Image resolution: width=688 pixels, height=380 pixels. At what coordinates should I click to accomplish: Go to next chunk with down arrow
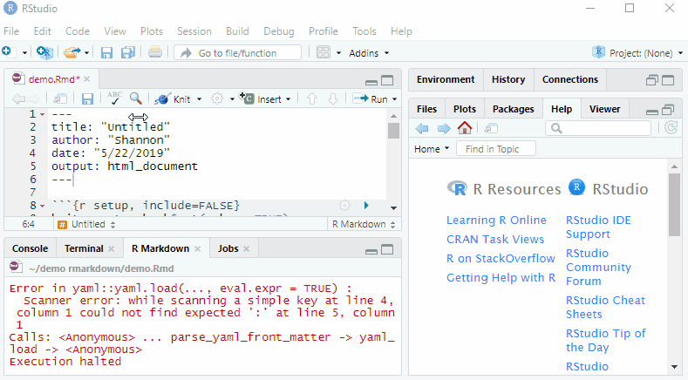coord(333,98)
